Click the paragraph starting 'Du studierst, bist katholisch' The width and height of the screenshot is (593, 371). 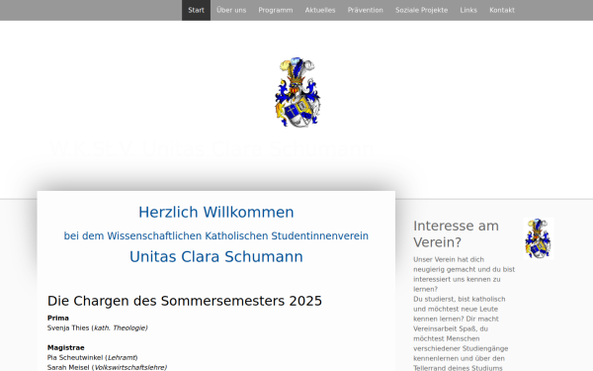(x=461, y=333)
